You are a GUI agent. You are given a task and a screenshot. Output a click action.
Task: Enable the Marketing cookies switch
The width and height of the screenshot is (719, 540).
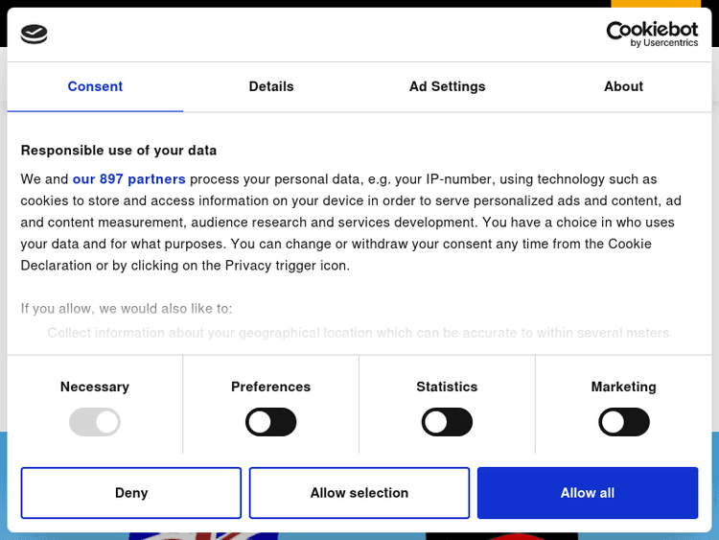(x=623, y=422)
